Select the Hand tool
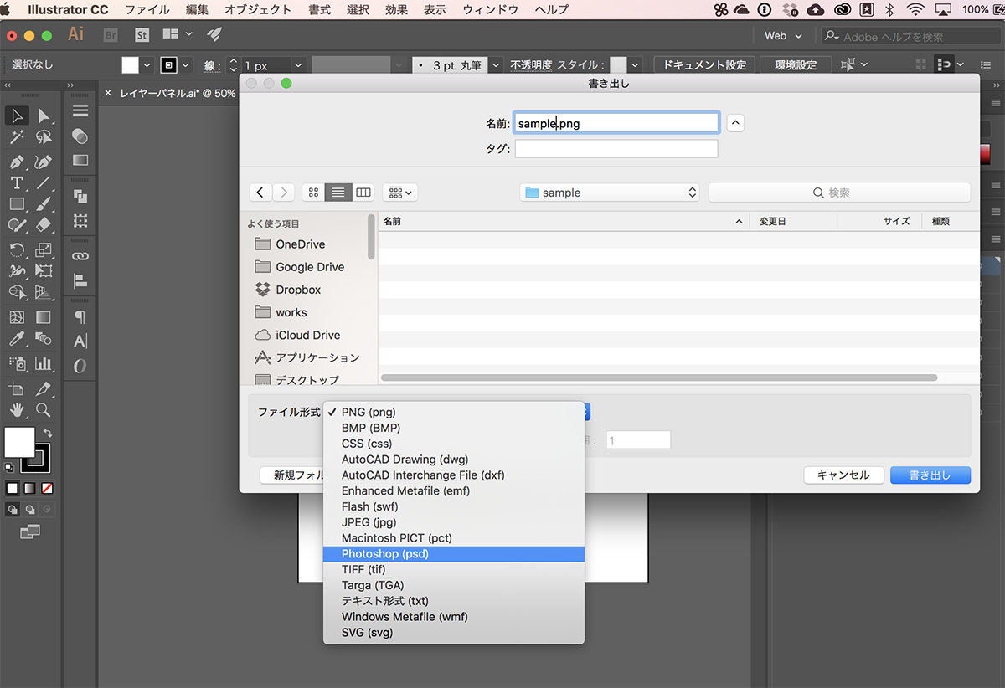The height and width of the screenshot is (688, 1005). (17, 410)
